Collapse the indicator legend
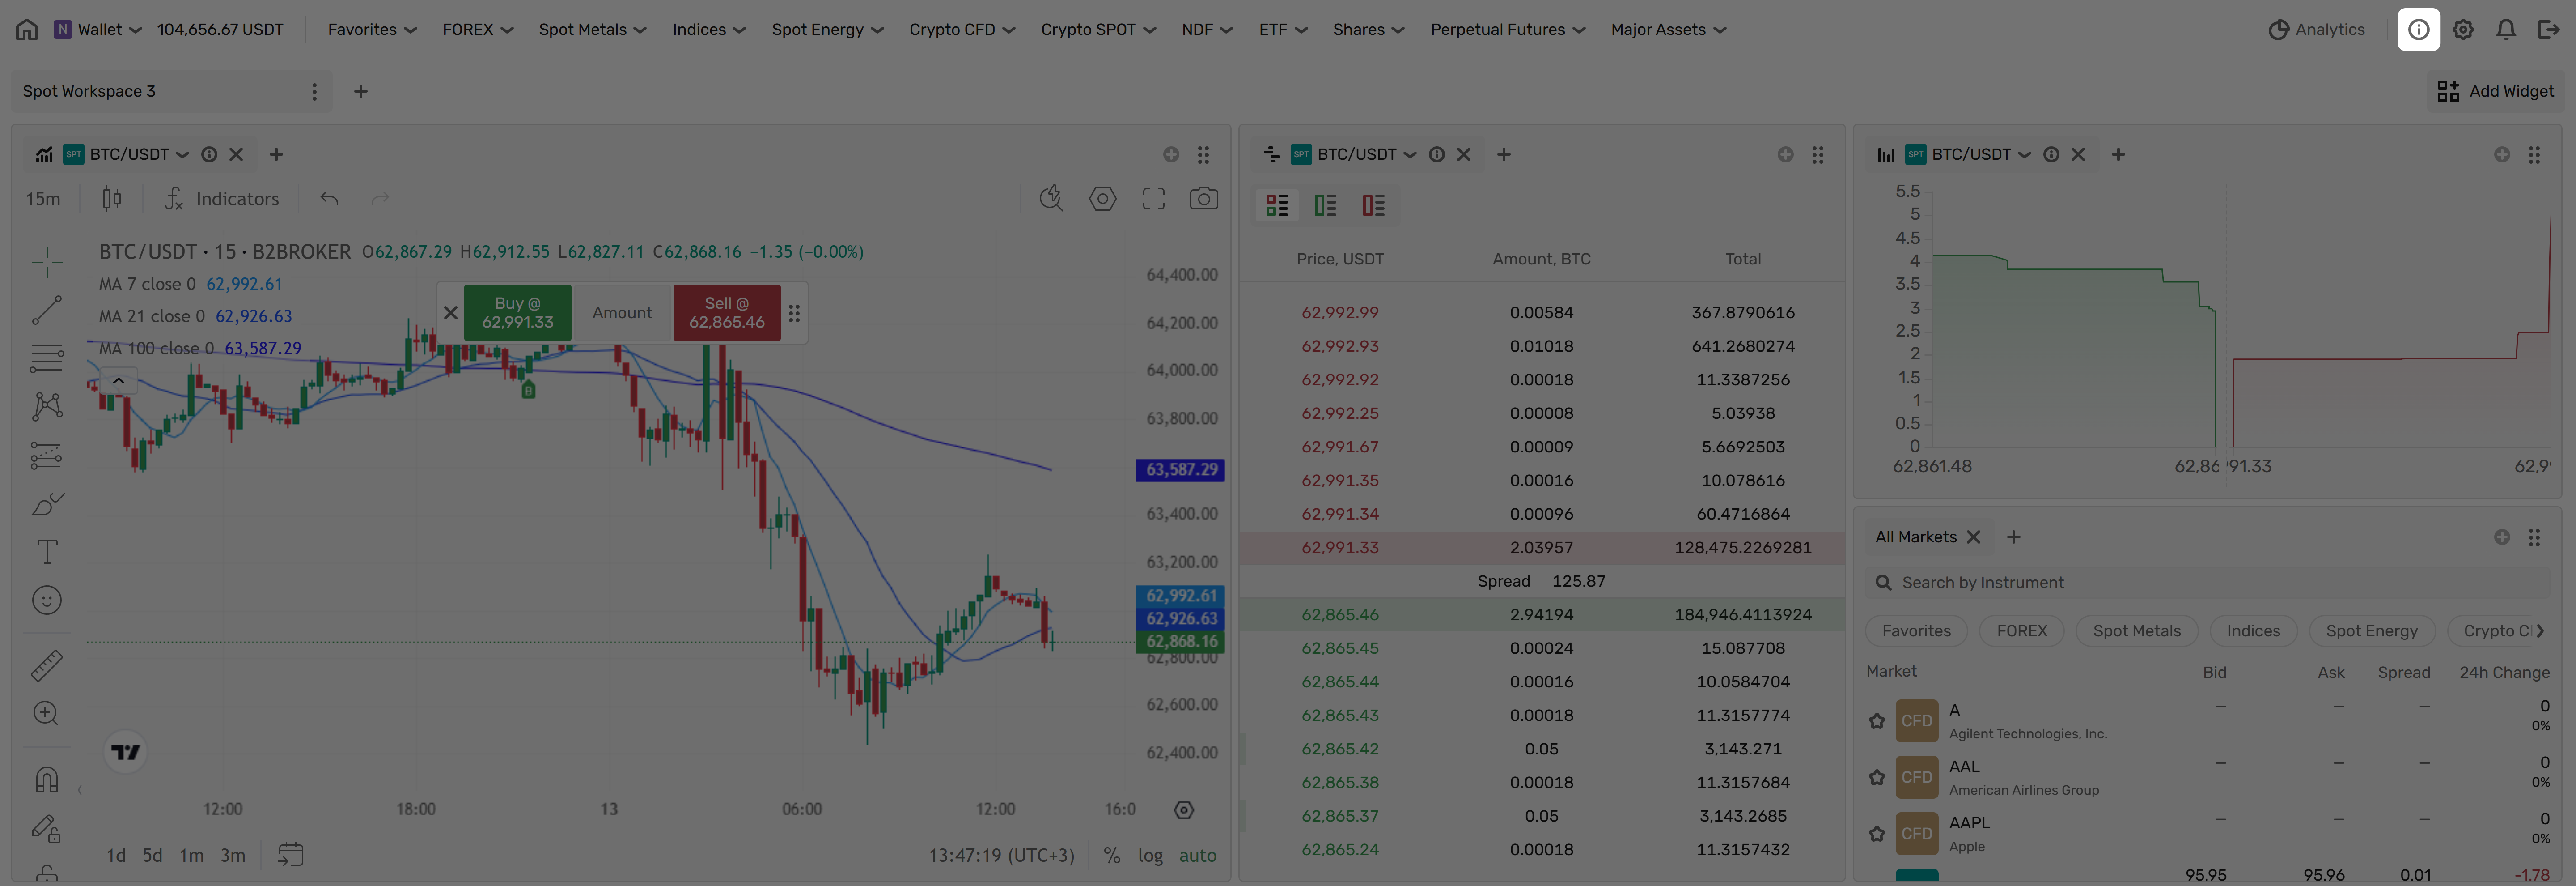Screen dimensions: 2576x886 118,381
